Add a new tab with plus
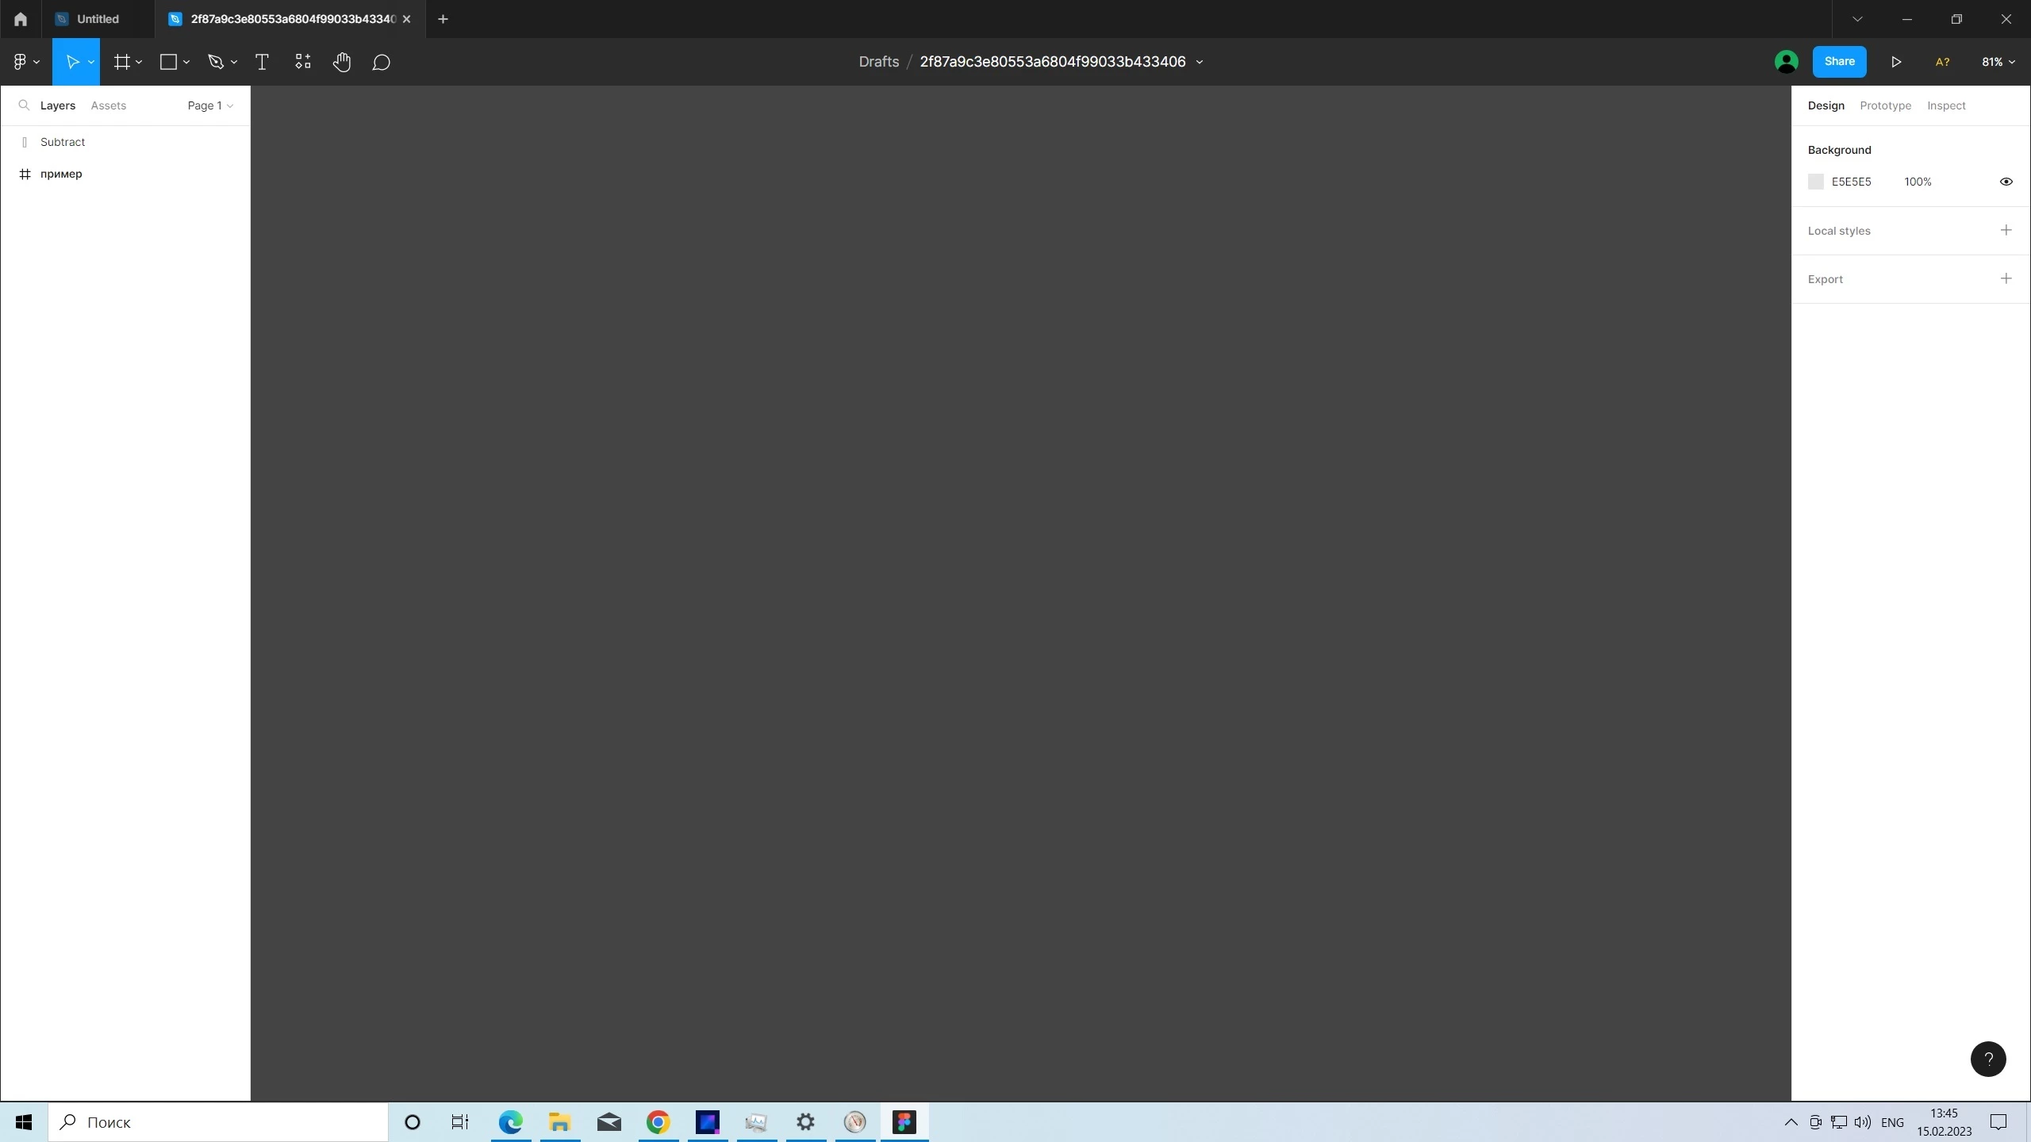This screenshot has height=1142, width=2031. (x=443, y=19)
